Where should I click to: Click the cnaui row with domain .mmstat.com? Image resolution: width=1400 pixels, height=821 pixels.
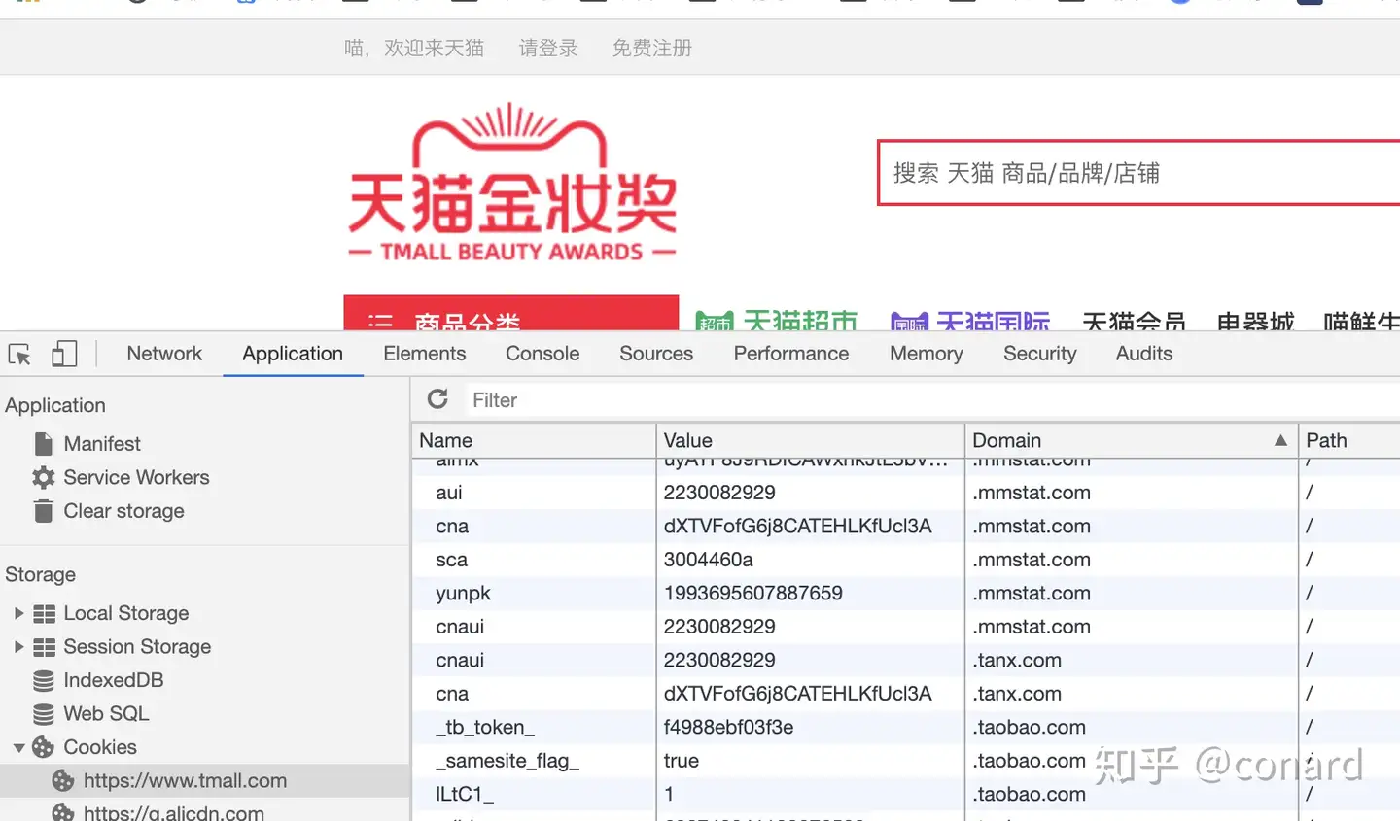[906, 627]
